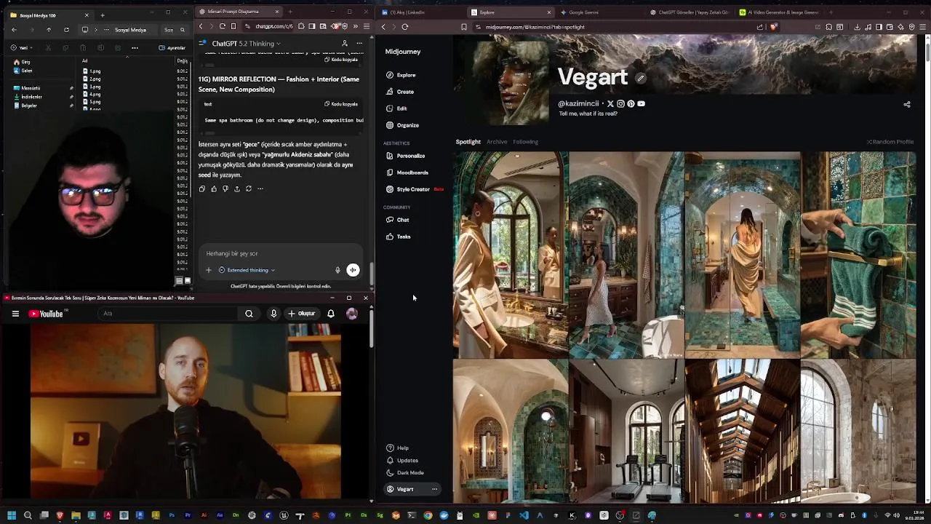The width and height of the screenshot is (931, 524).
Task: Select the Following profile tab
Action: [x=525, y=142]
